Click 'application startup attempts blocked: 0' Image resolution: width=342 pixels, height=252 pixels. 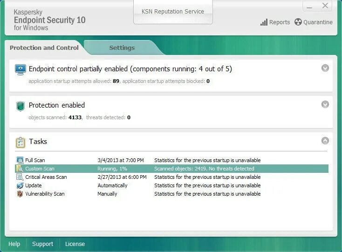(166, 81)
